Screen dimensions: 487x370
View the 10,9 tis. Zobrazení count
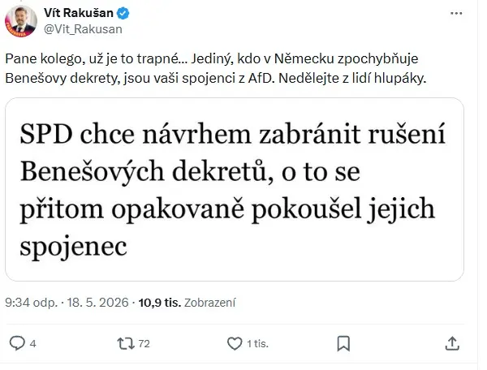pyautogui.click(x=187, y=303)
